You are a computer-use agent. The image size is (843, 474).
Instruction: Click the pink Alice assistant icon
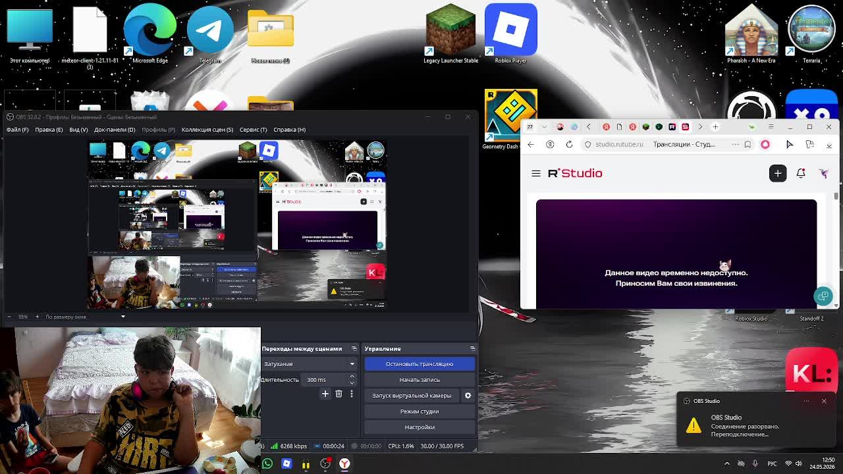pyautogui.click(x=765, y=144)
